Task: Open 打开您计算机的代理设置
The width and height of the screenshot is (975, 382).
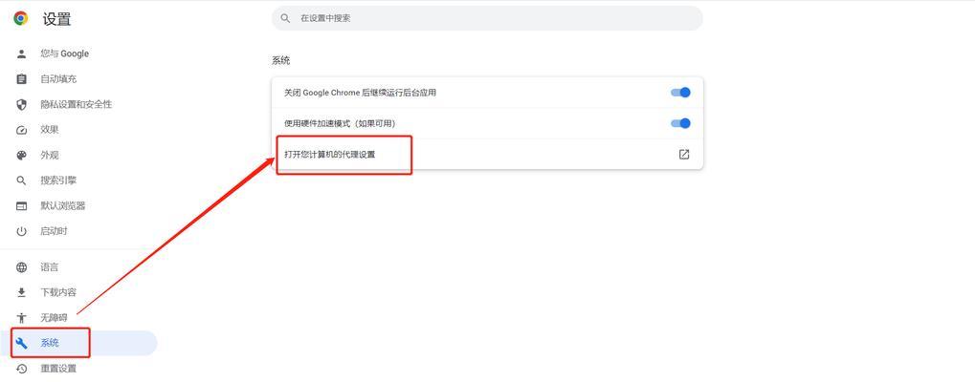Action: (x=488, y=155)
